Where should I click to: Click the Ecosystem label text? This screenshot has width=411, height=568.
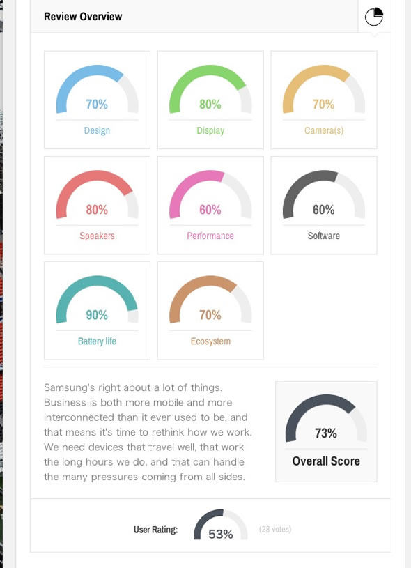[210, 341]
